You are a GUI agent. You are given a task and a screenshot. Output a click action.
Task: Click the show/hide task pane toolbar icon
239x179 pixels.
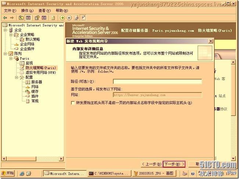(x=44, y=18)
